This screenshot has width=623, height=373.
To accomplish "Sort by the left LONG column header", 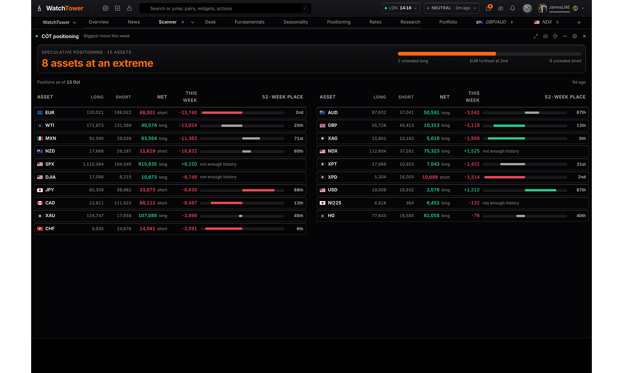I will click(x=97, y=97).
